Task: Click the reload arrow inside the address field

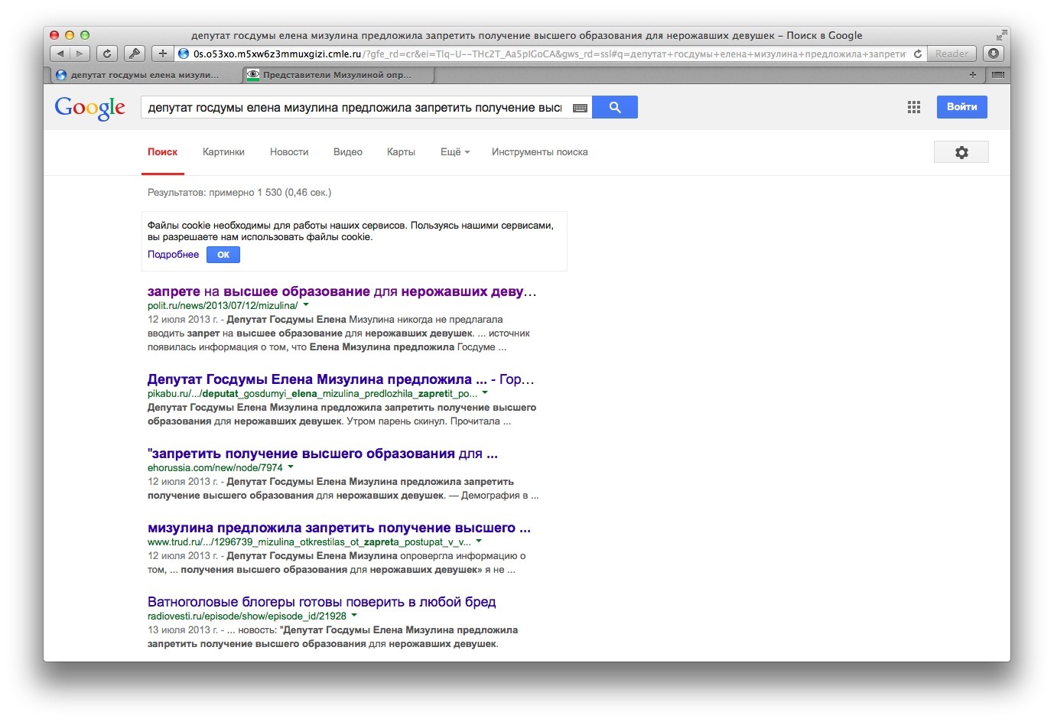Action: 918,54
